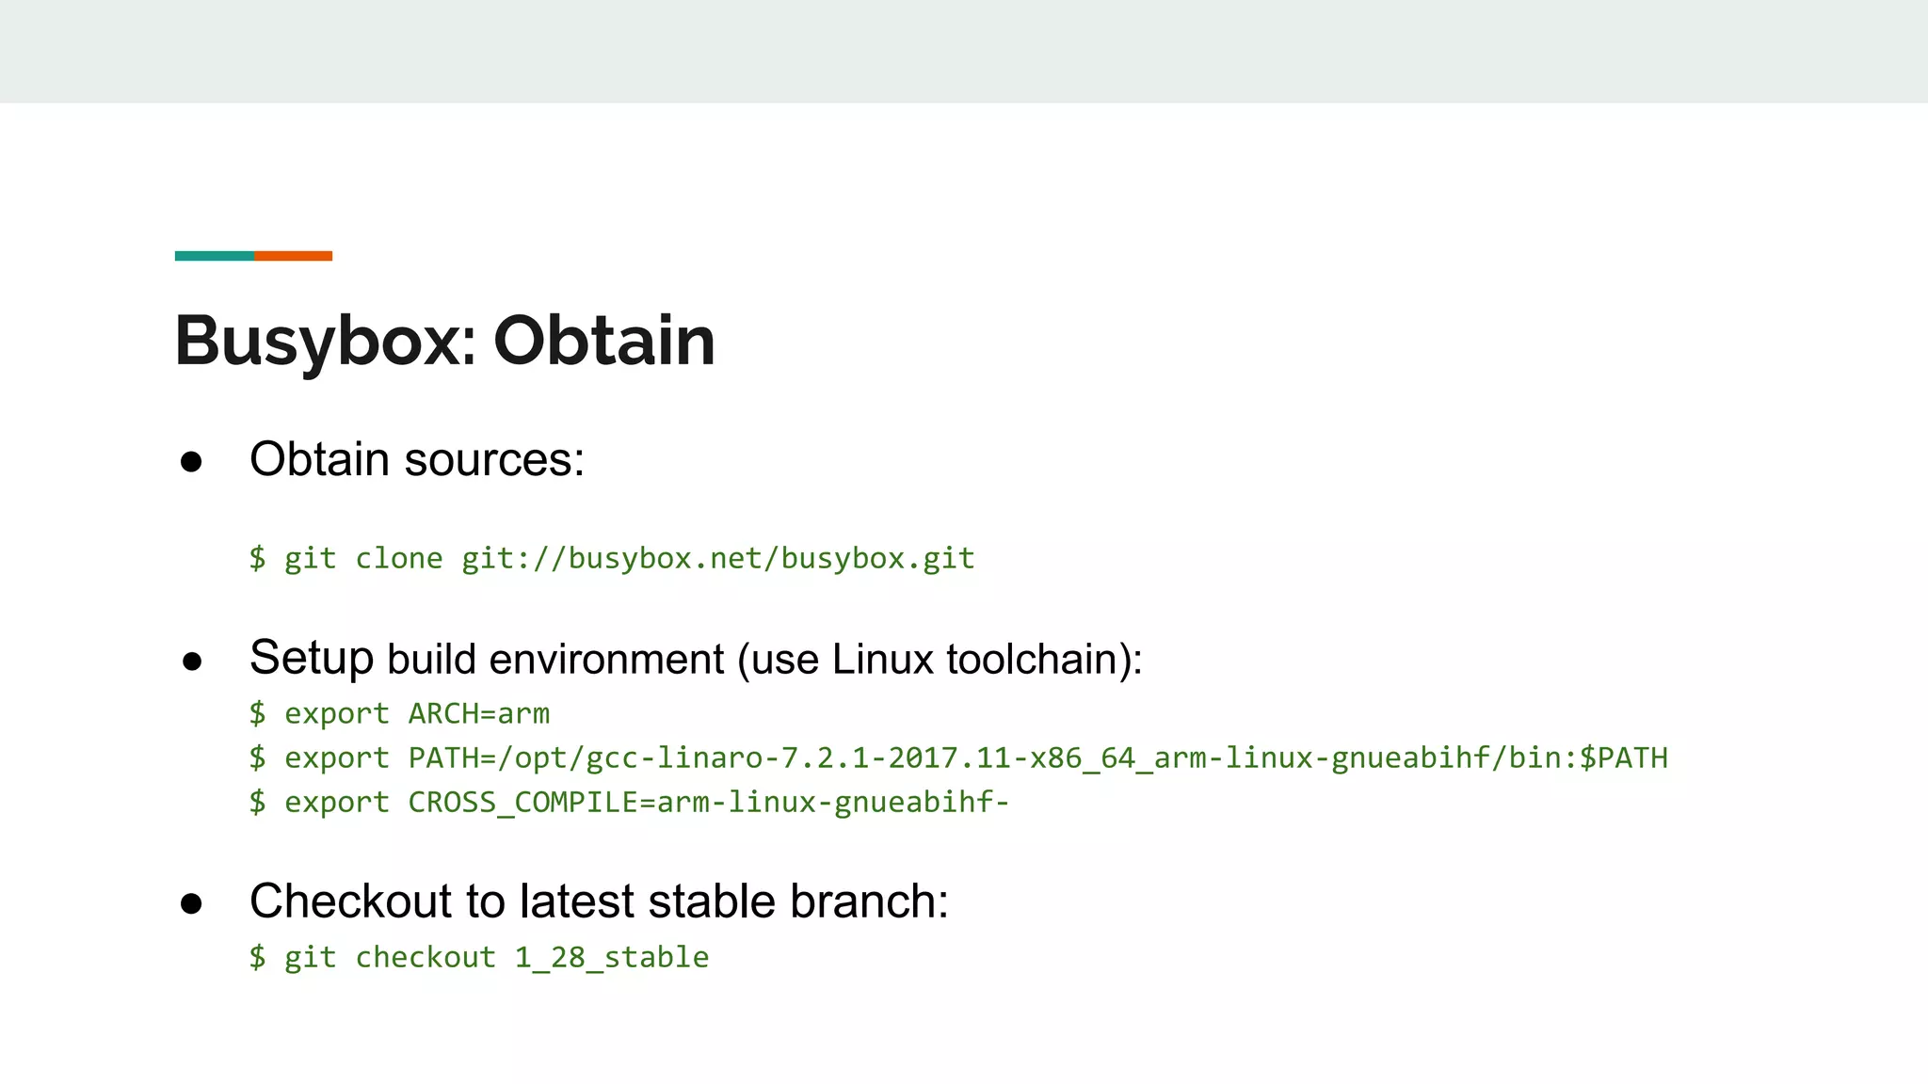The image size is (1928, 1084).
Task: Click the dollar prompt before "export ARCH"
Action: [257, 713]
